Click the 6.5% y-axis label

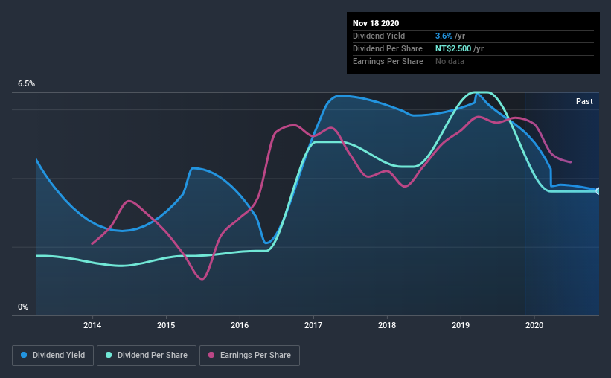[x=26, y=84]
